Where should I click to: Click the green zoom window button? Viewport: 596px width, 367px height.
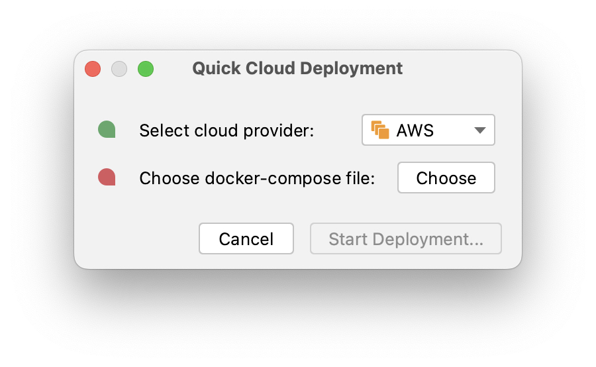pos(146,69)
